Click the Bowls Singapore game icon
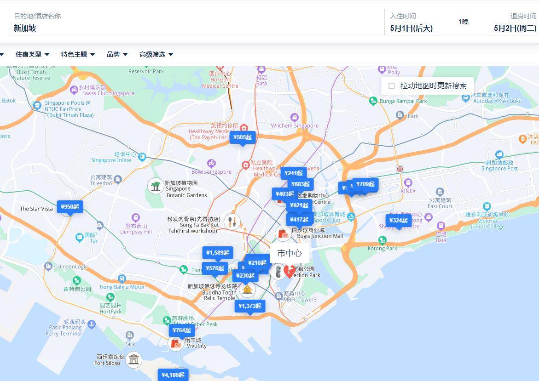Image resolution: width=539 pixels, height=381 pixels. click(x=211, y=163)
